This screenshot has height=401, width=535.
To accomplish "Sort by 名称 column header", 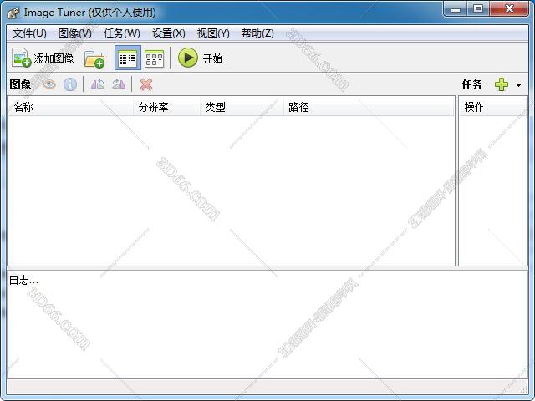I will tap(70, 107).
